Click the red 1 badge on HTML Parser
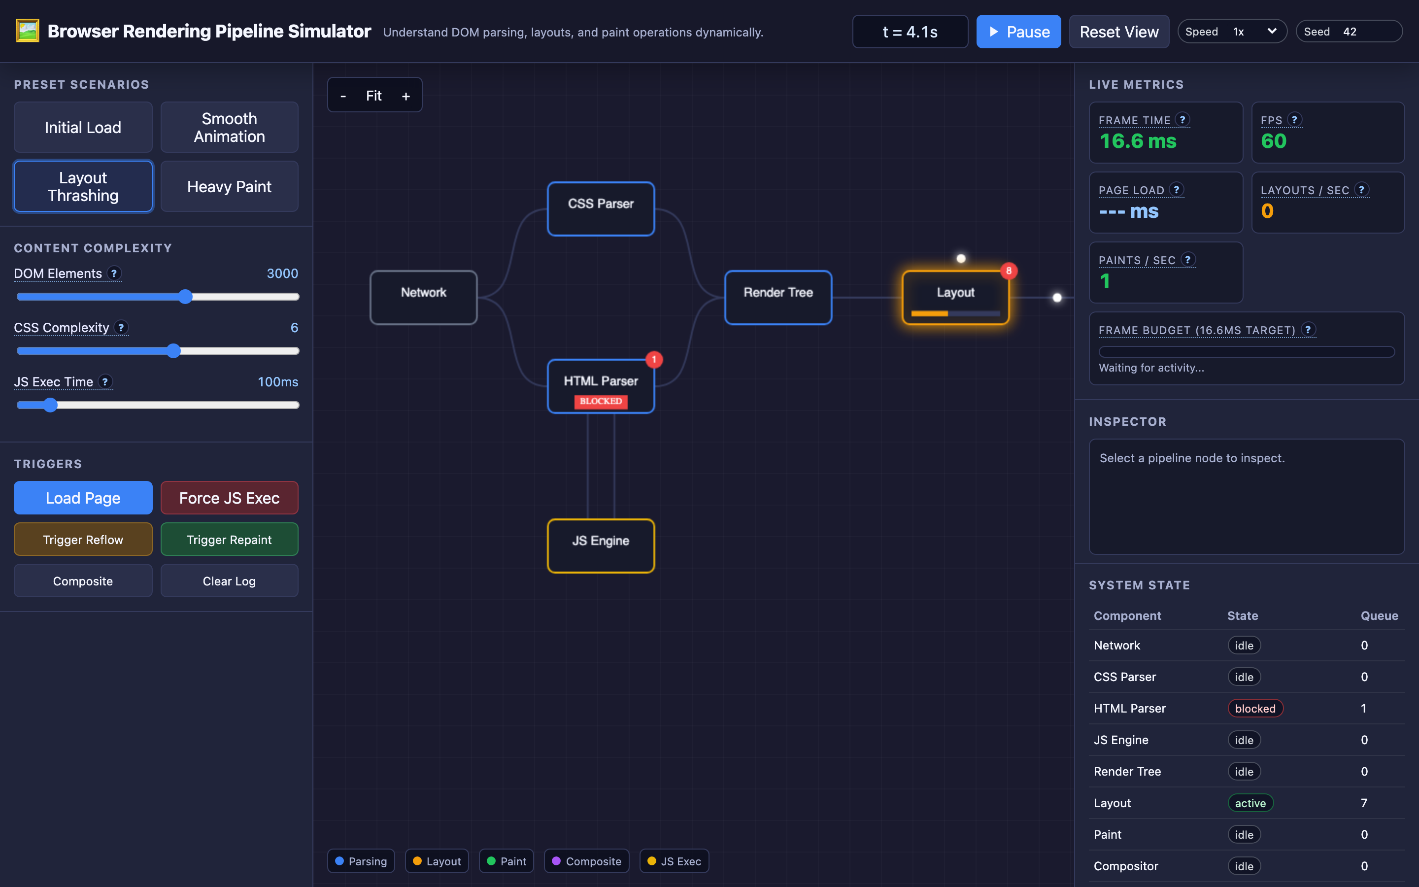This screenshot has height=887, width=1419. point(654,360)
